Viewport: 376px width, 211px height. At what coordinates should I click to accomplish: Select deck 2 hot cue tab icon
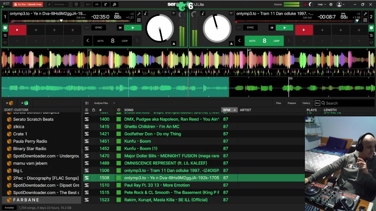pos(371,28)
